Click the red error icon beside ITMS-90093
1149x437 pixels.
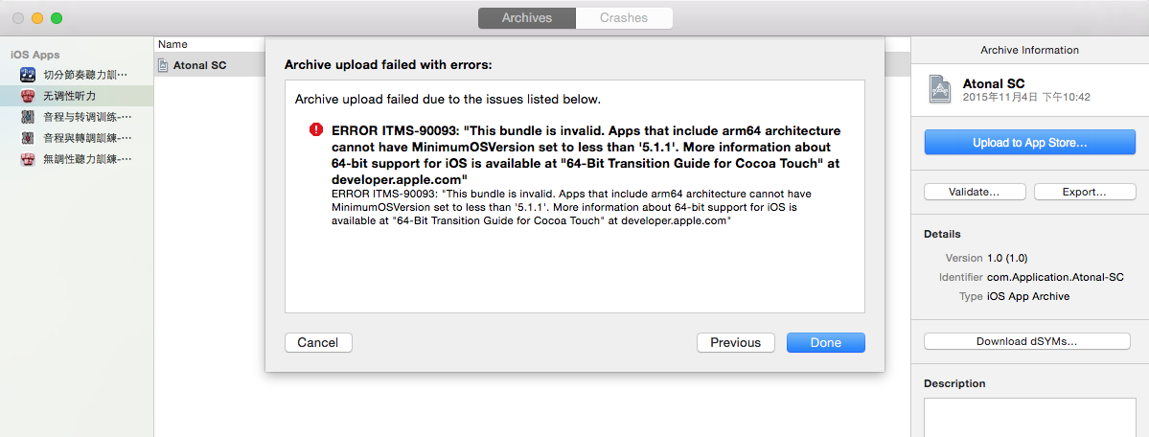(x=316, y=129)
